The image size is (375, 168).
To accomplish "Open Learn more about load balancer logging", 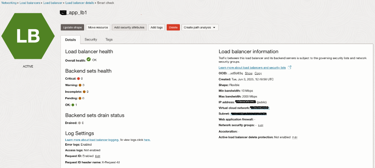I will tap(92, 140).
